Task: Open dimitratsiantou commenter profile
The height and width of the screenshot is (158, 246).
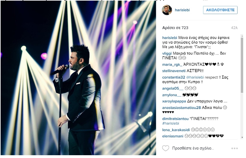Action: point(175,119)
